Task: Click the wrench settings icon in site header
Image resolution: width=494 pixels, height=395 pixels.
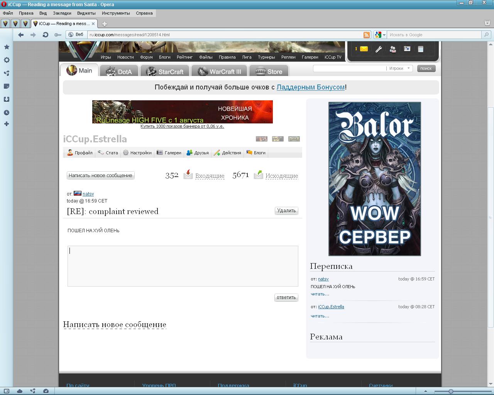Action: click(x=379, y=49)
